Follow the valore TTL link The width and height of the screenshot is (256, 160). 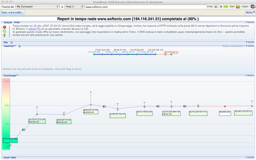coord(35,29)
